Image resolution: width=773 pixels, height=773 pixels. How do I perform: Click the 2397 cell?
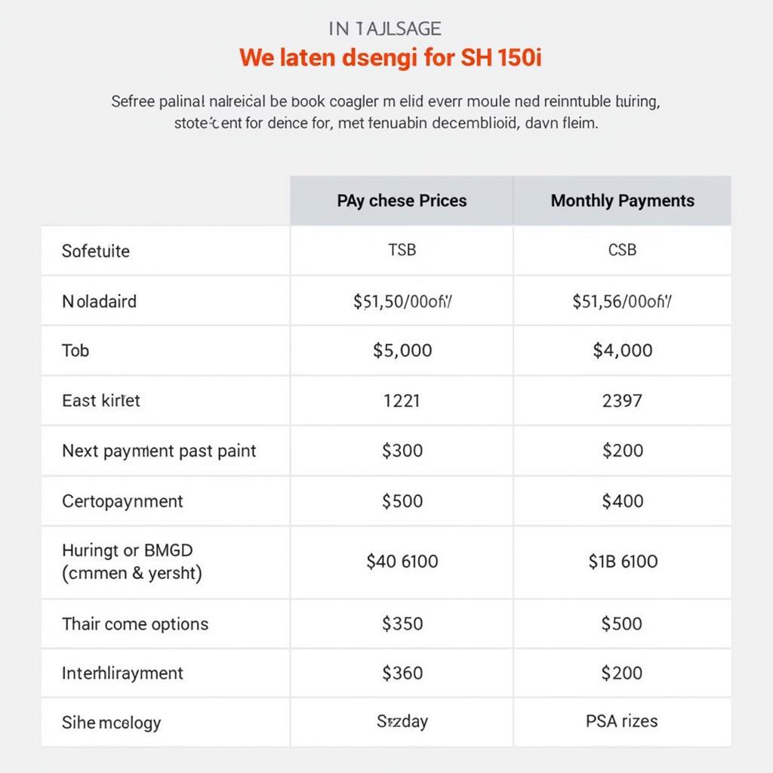tap(623, 400)
